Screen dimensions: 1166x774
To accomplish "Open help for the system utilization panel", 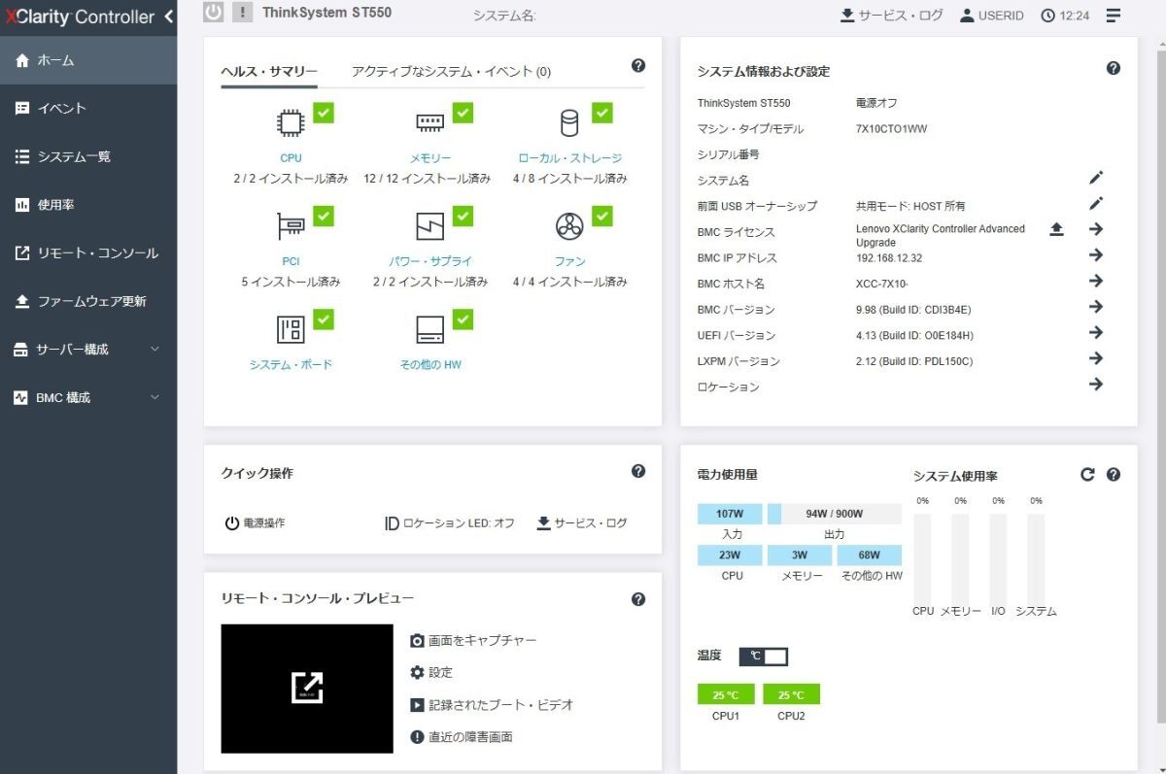I will [x=1114, y=475].
